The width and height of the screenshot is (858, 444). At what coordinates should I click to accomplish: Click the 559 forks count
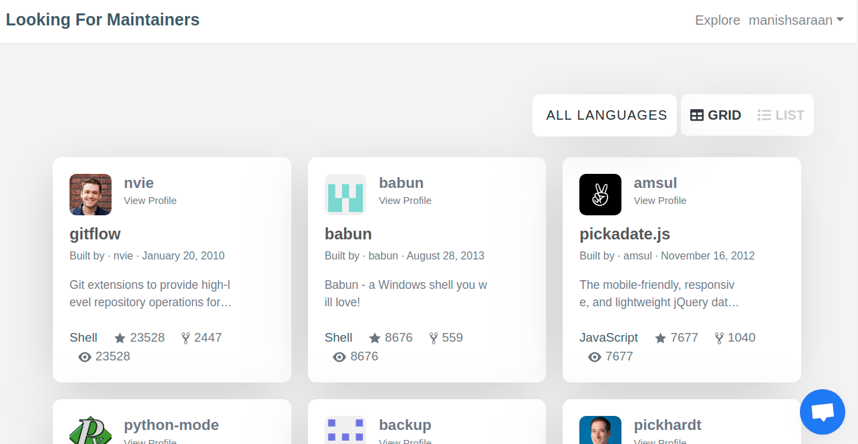click(452, 338)
